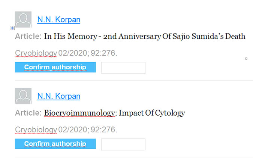Screen dimensions: 253x163
Task: Open N.N. Korpan link above Biocryoimmunology article
Action: [59, 96]
